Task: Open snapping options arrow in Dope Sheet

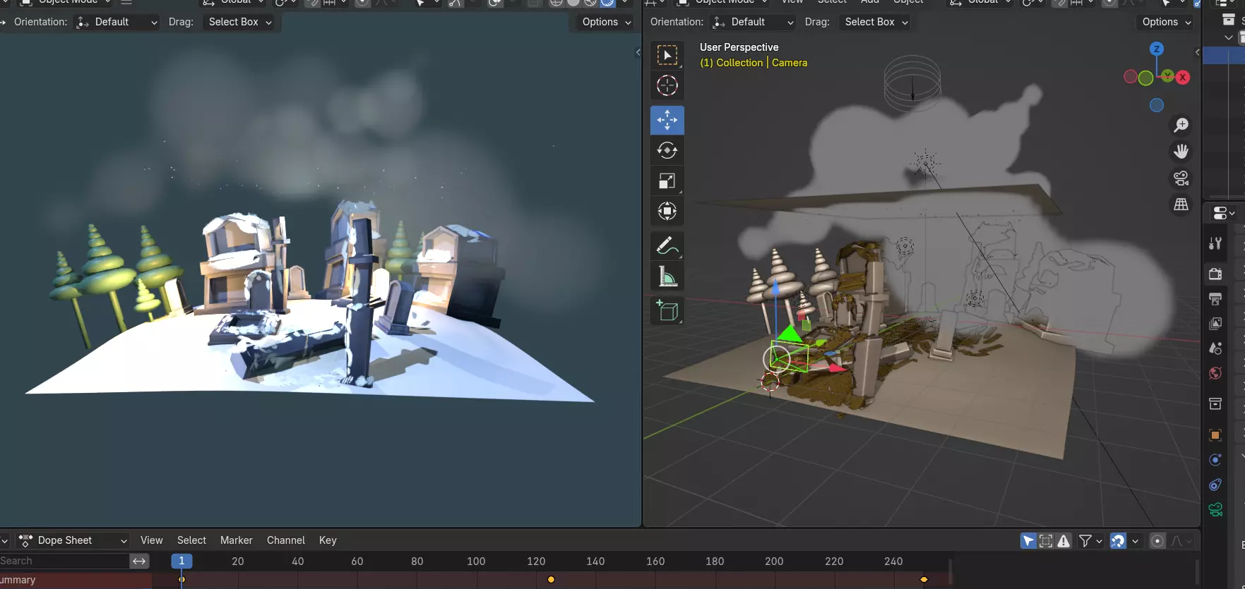Action: [x=1135, y=541]
